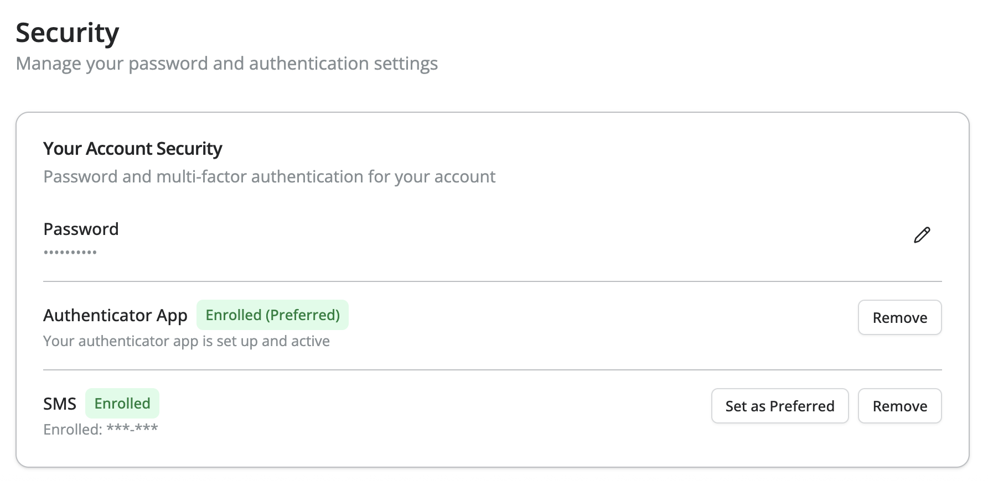
Task: Remove the Authenticator App method
Action: point(899,317)
